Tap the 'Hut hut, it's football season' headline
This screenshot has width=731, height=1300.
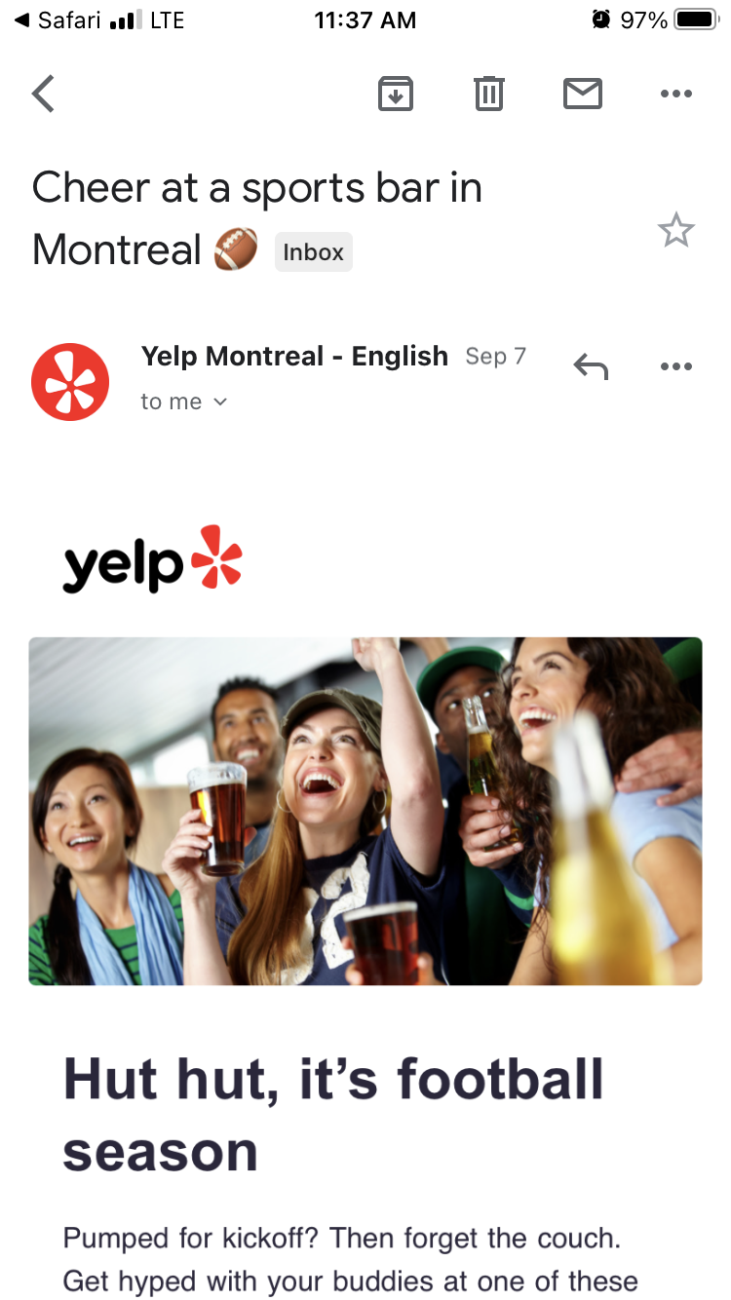(x=333, y=1116)
